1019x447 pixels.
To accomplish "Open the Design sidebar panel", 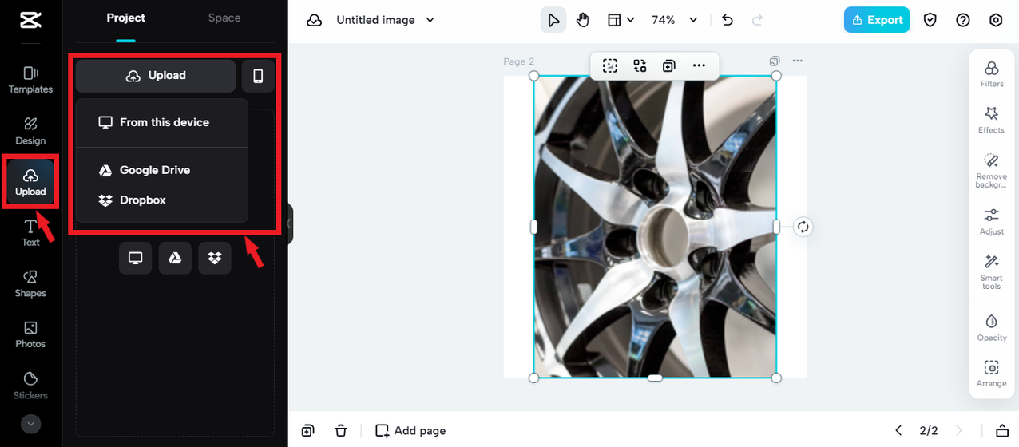I will tap(30, 131).
